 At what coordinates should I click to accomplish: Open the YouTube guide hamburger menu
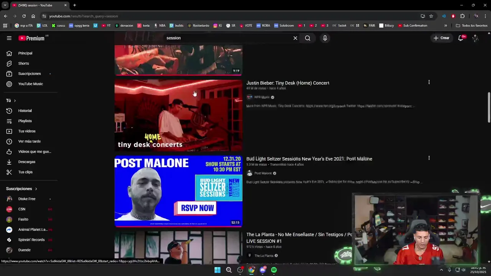[x=9, y=38]
